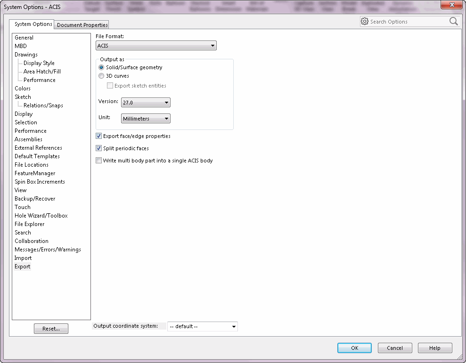Select Hole Wizard/Toolbox category

click(x=41, y=216)
